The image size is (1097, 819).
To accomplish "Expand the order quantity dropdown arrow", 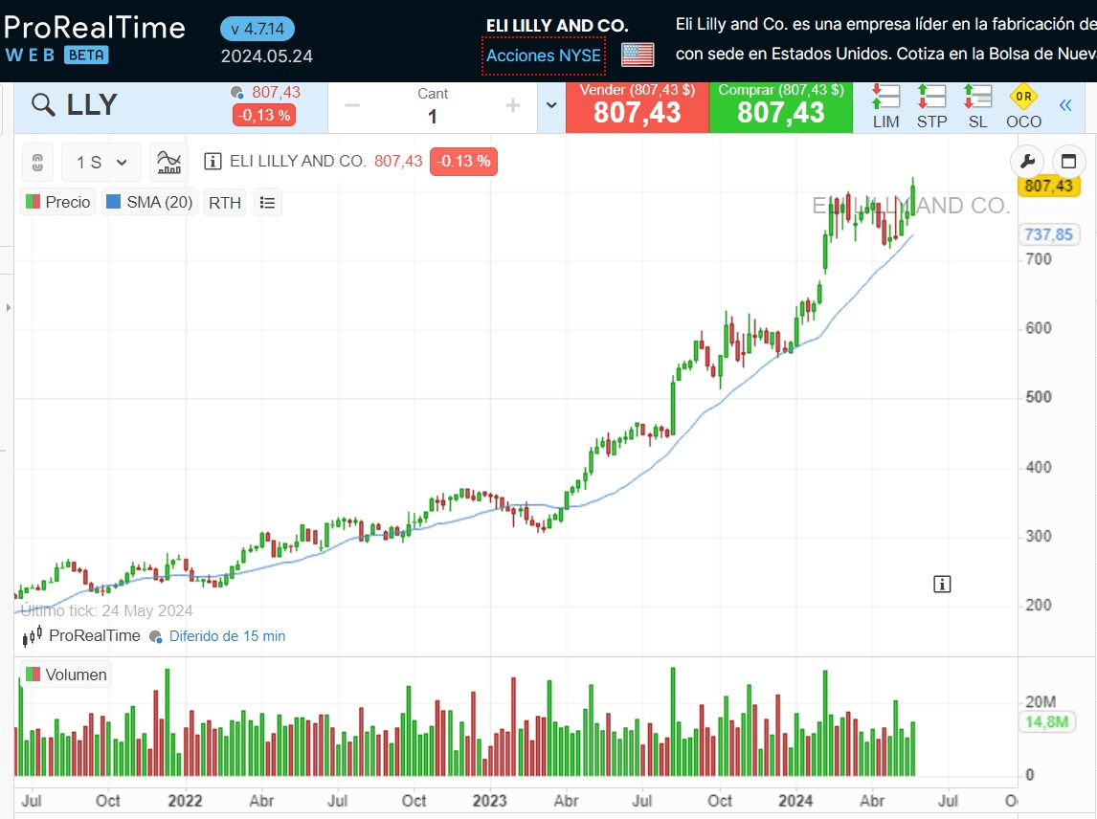I will (x=550, y=106).
